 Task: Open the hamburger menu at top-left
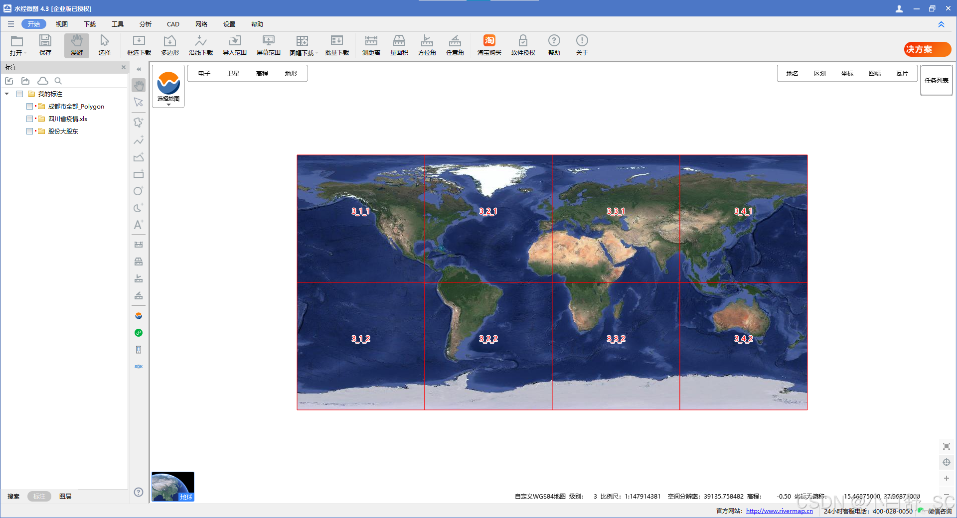[x=11, y=24]
